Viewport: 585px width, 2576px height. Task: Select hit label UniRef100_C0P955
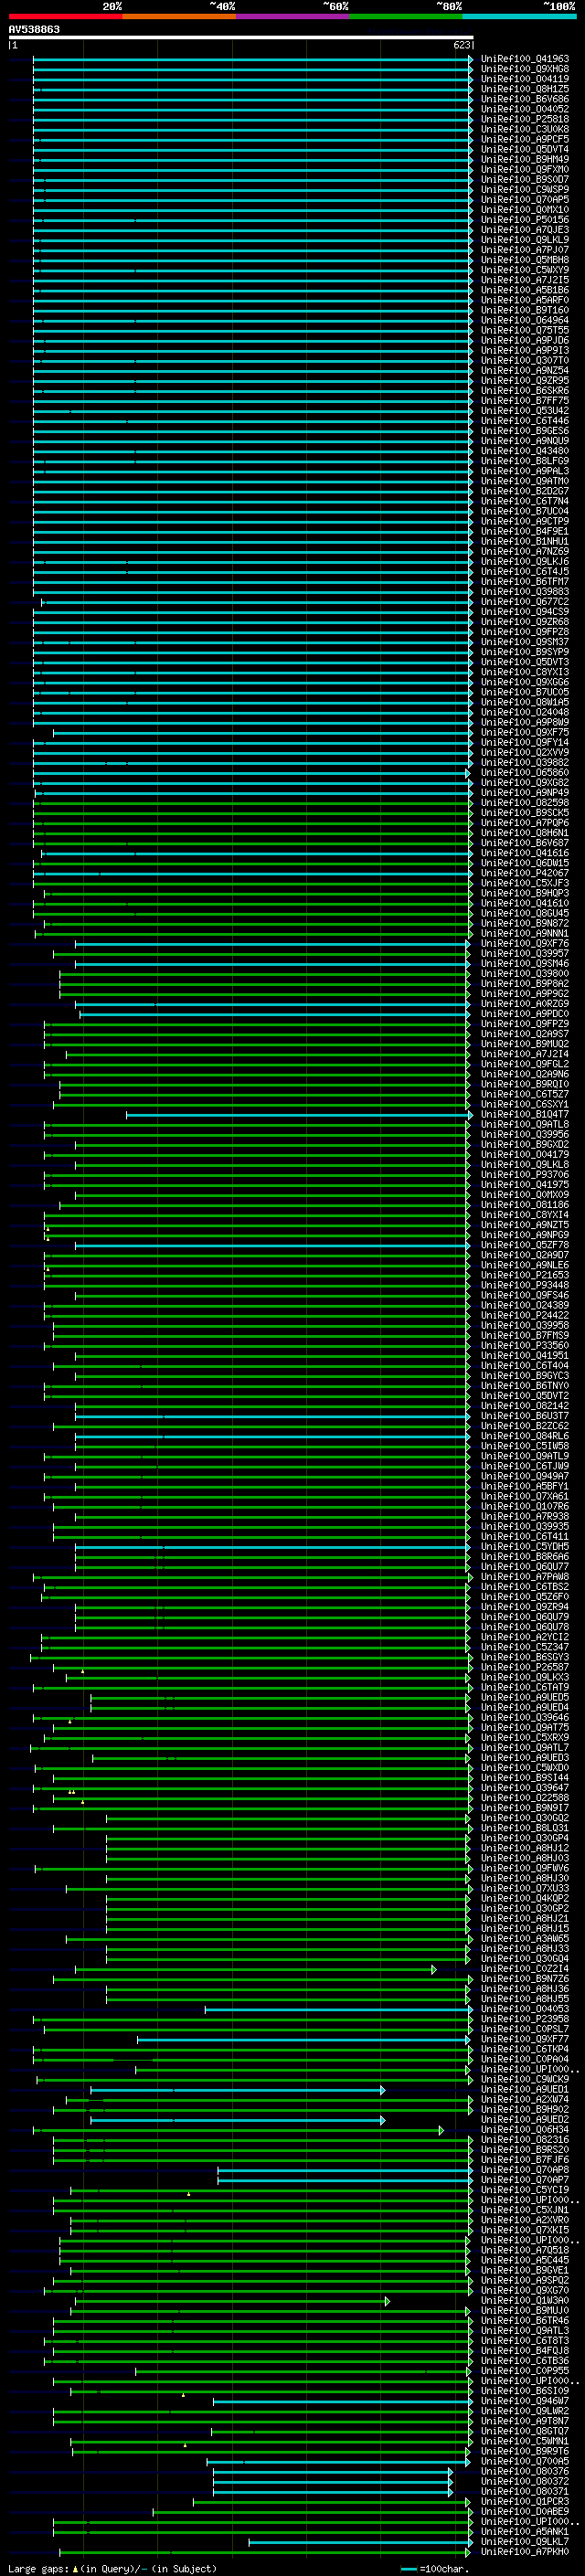(x=525, y=2370)
